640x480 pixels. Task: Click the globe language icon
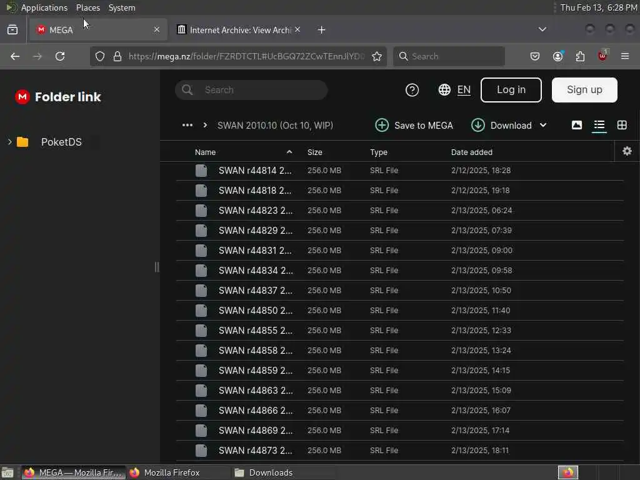pos(444,90)
